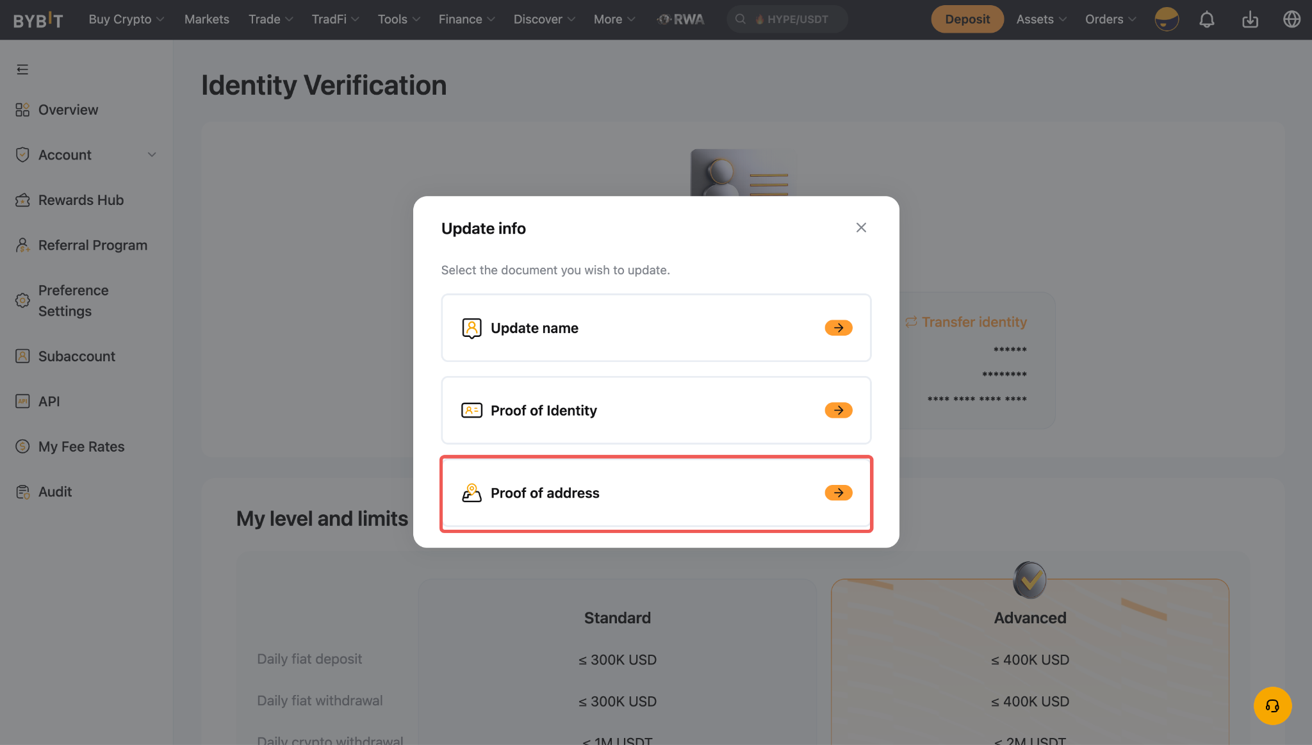Open the language globe icon

[1291, 19]
